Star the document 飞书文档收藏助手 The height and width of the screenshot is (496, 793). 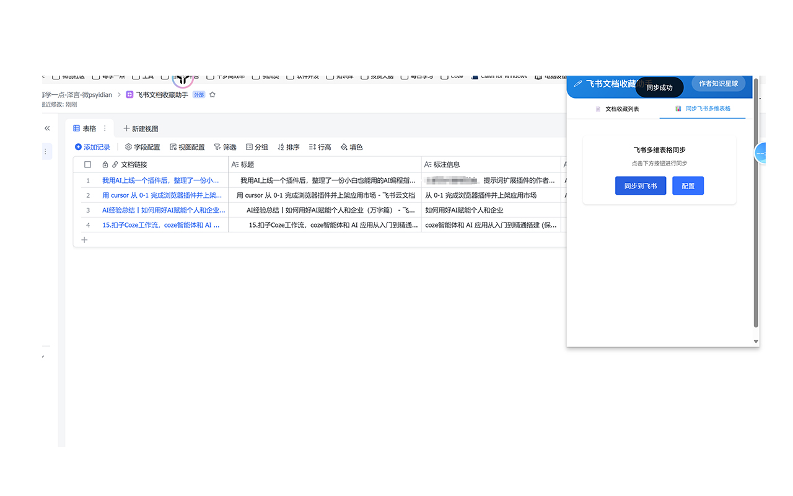[x=212, y=95]
